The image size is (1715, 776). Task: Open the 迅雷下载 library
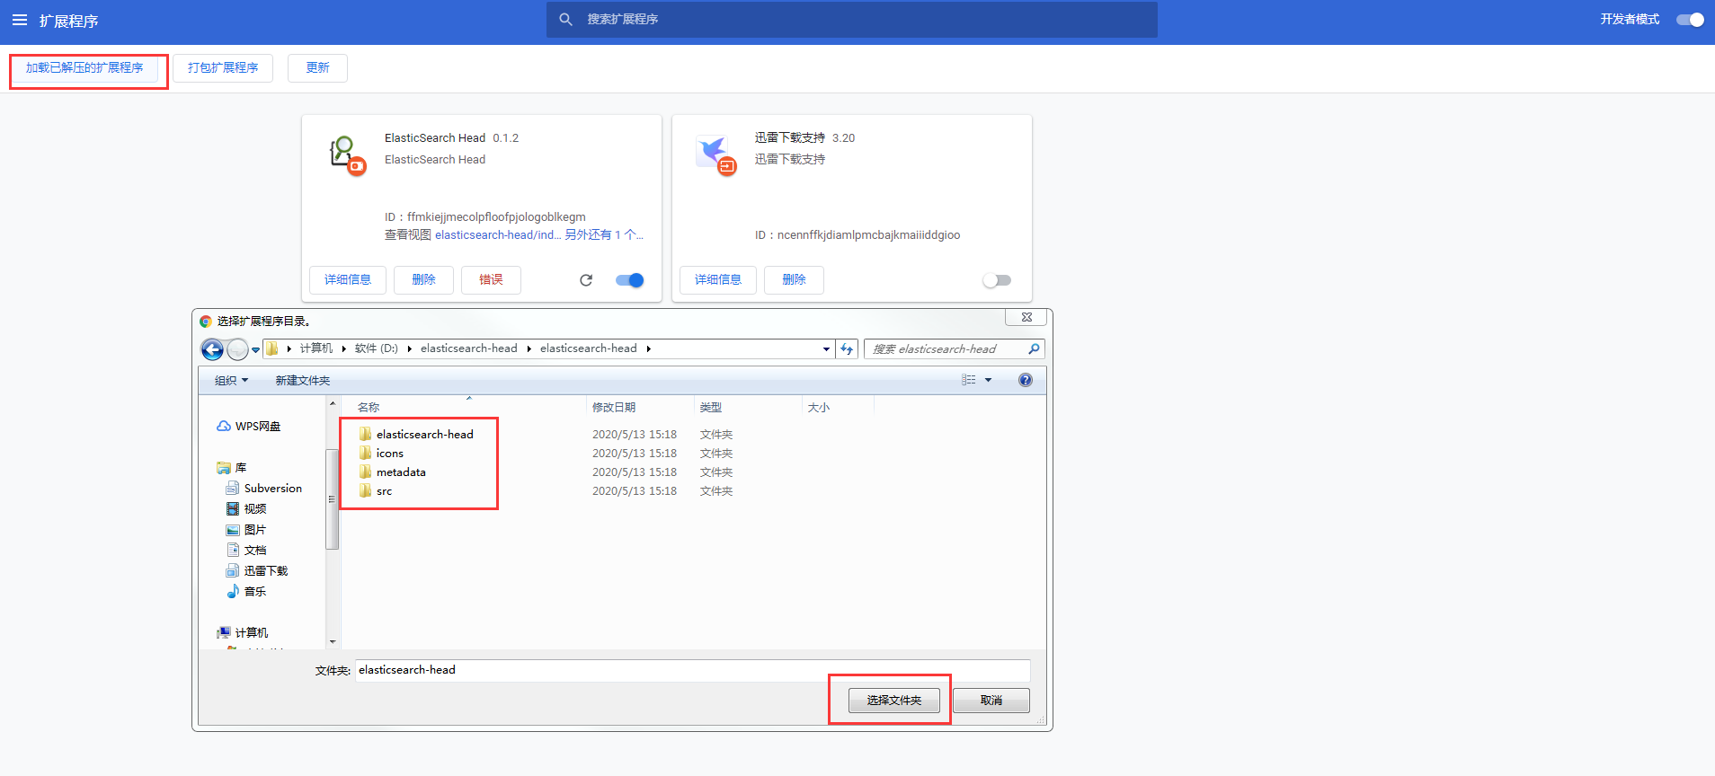point(257,571)
